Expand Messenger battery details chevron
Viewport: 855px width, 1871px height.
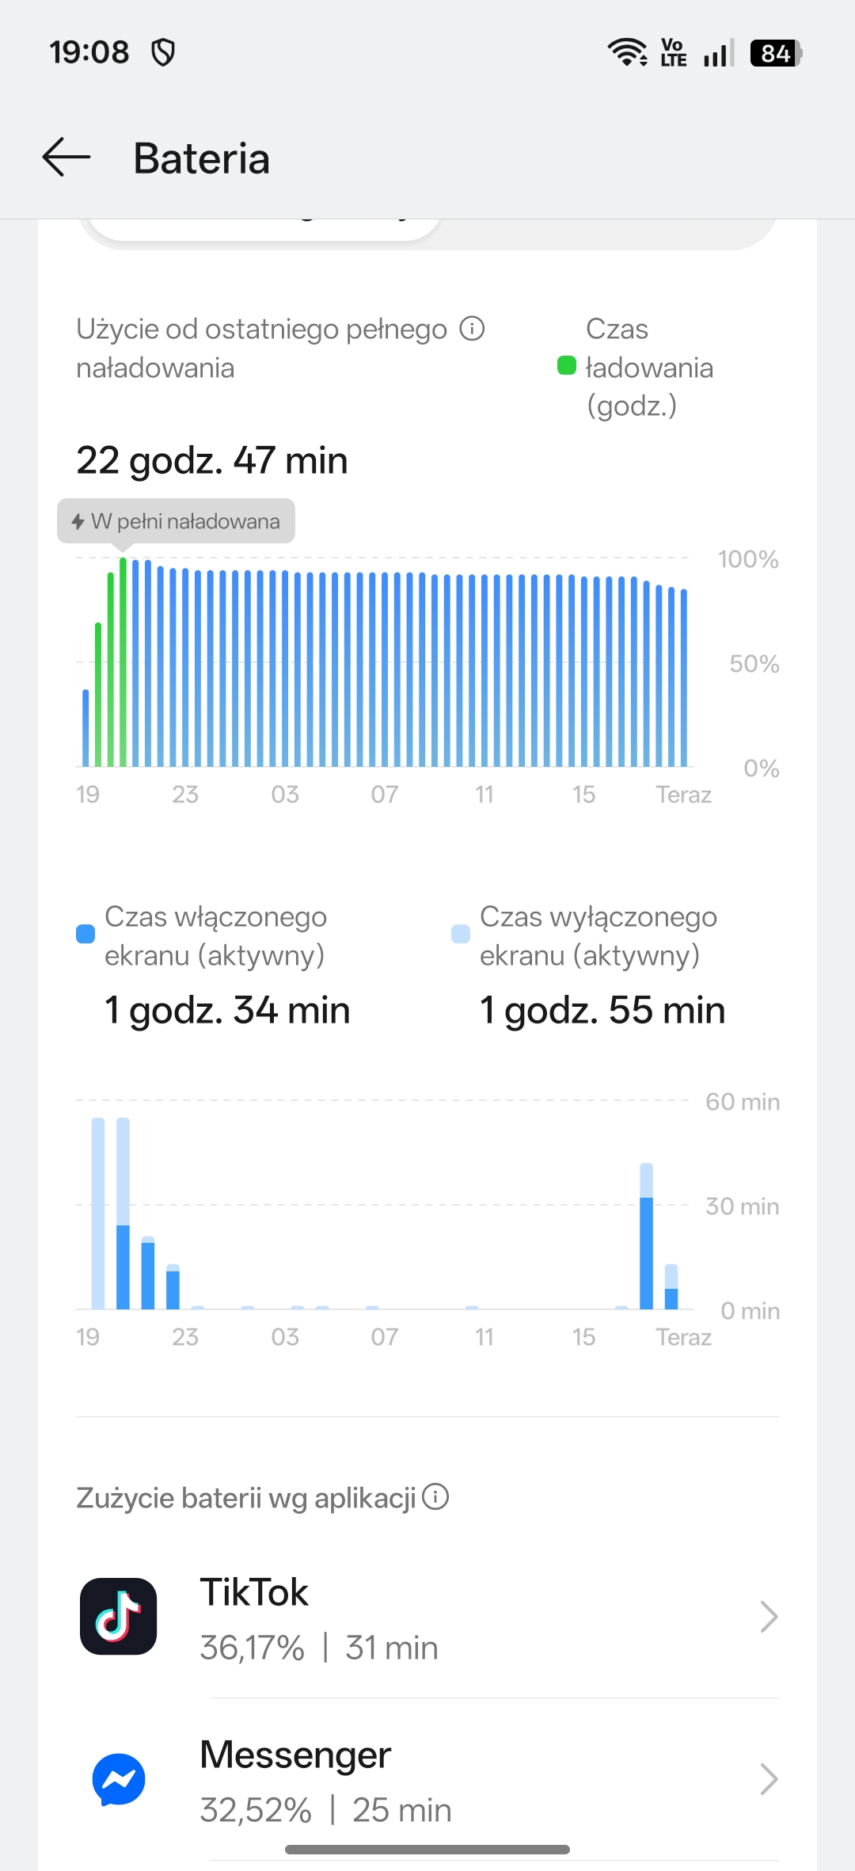click(x=768, y=1779)
